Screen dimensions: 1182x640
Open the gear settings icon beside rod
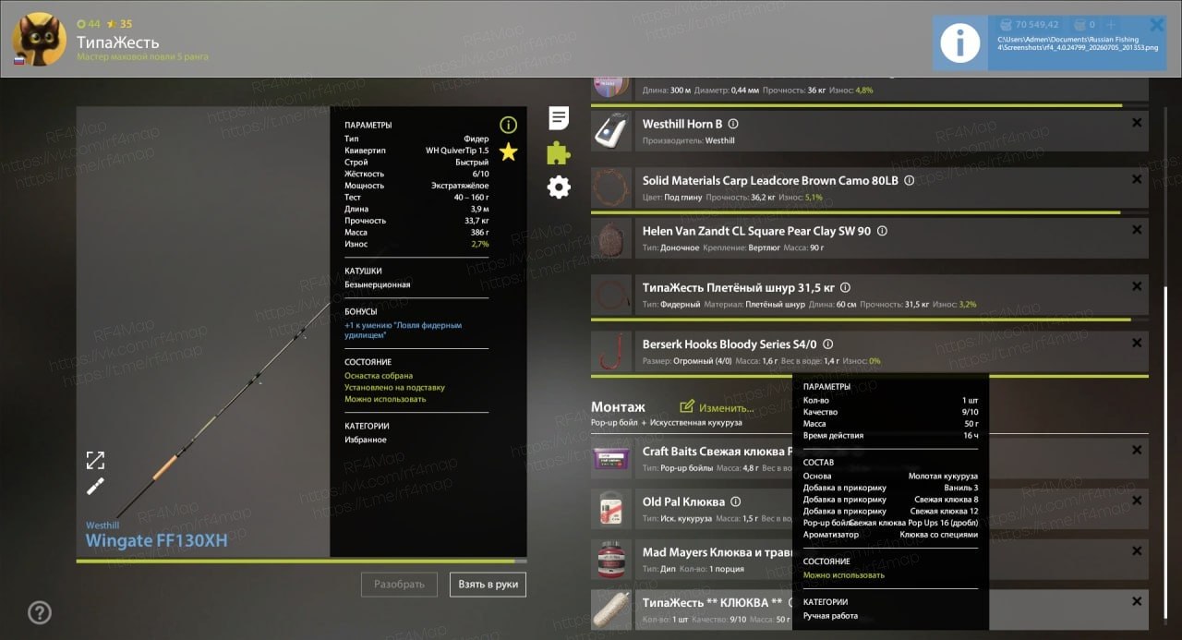[x=559, y=187]
